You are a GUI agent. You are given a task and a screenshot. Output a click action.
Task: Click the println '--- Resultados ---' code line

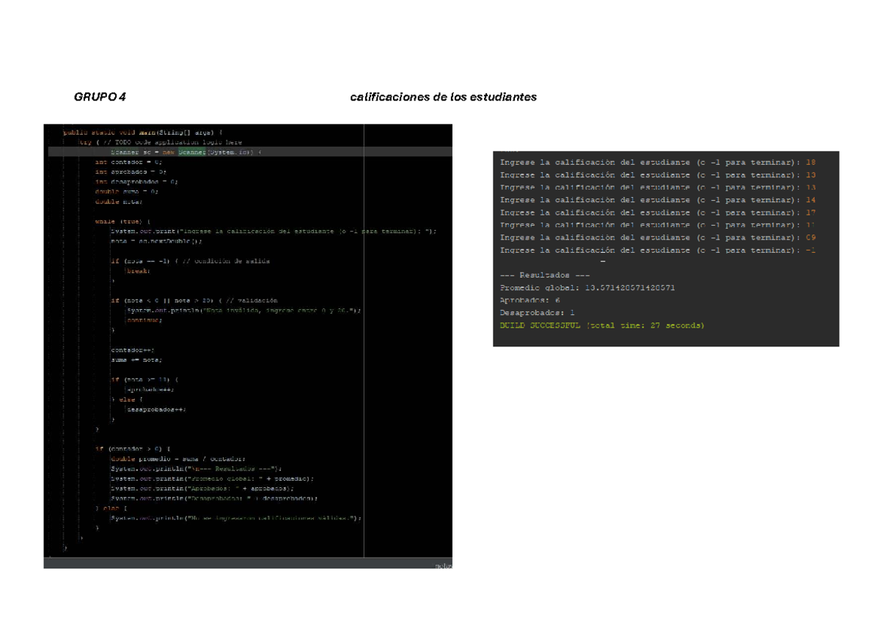click(x=196, y=468)
